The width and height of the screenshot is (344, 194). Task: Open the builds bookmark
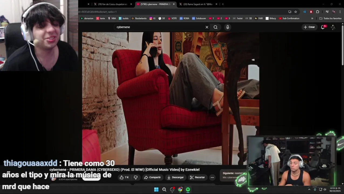(124, 18)
